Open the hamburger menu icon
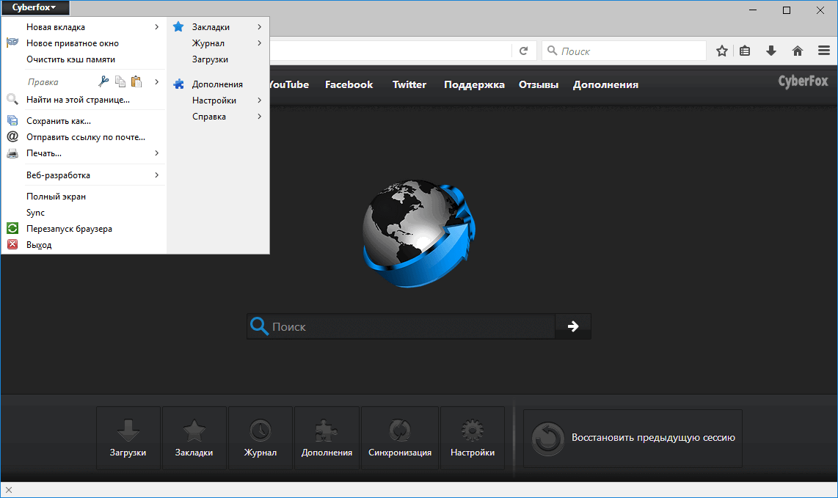Image resolution: width=838 pixels, height=498 pixels. click(x=823, y=51)
